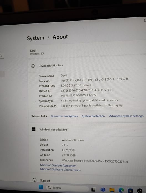Select Windows Feature Experience Pack value

point(95,161)
